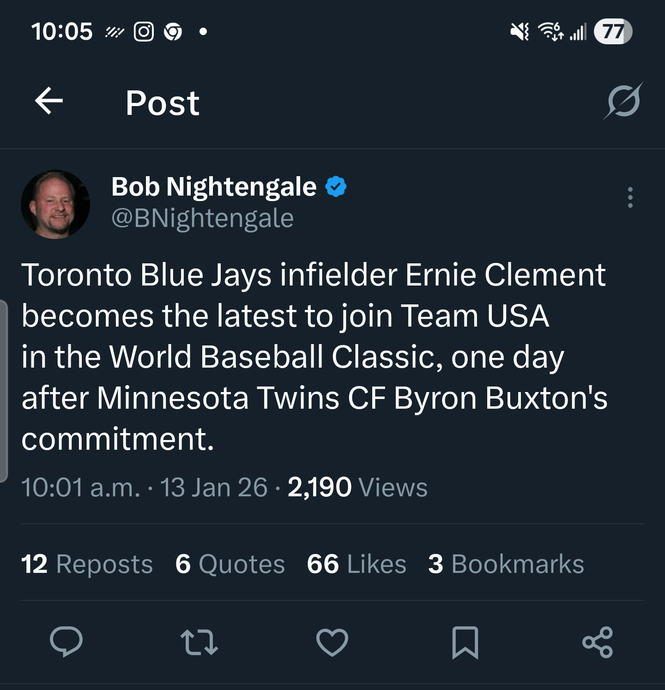Viewport: 665px width, 690px height.
Task: Tap the reply speech bubble icon
Action: [x=66, y=642]
